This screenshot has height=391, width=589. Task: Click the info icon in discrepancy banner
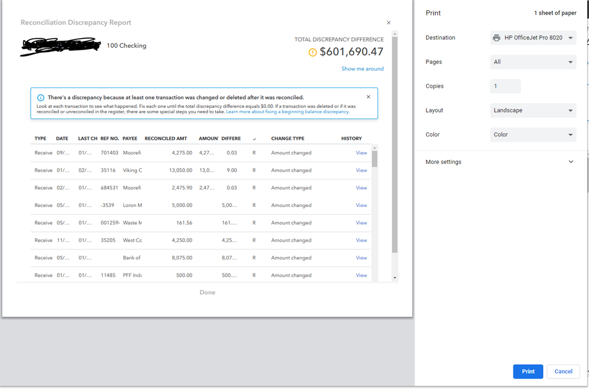41,98
